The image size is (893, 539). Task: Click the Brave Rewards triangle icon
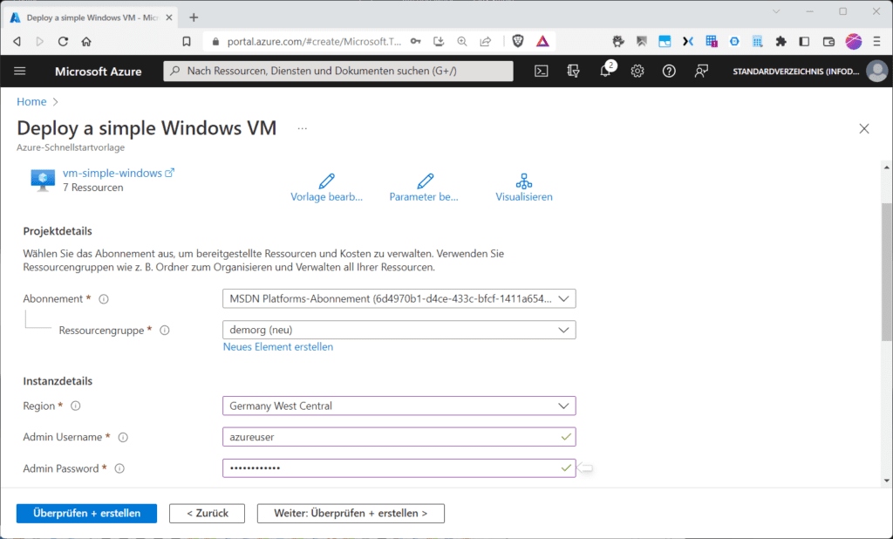(x=542, y=41)
